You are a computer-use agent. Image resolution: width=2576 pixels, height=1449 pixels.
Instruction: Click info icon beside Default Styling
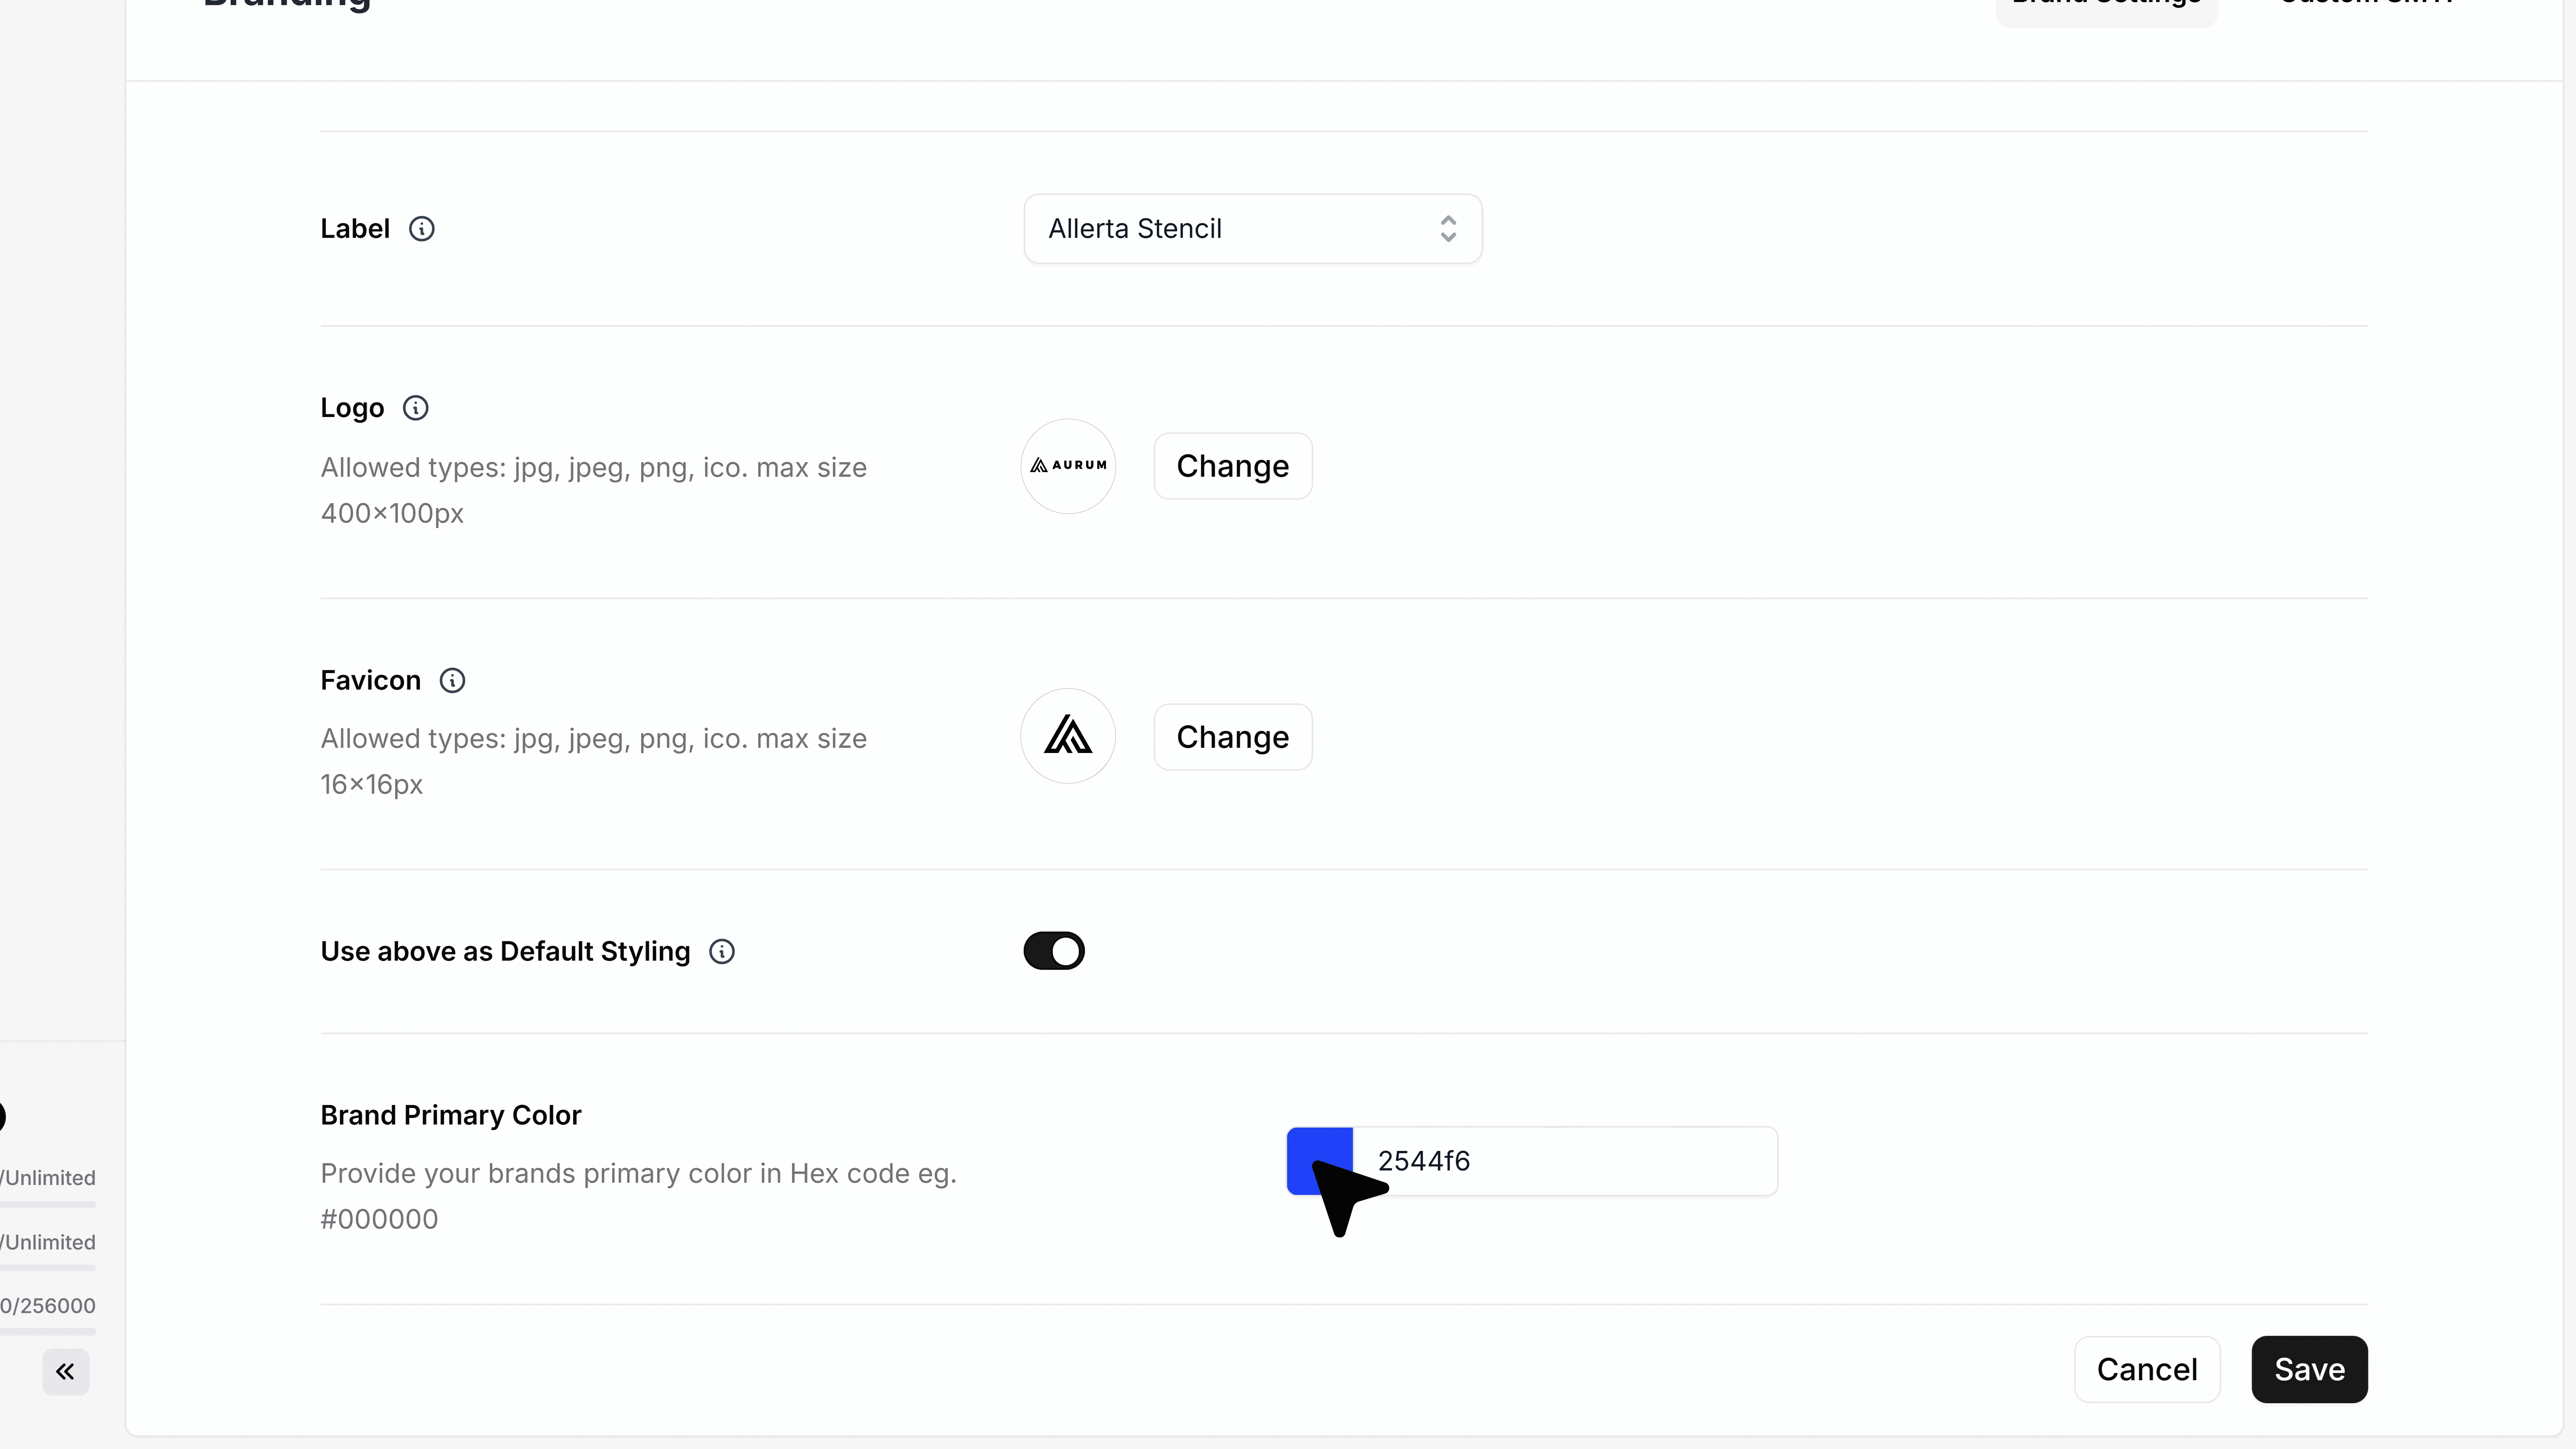722,952
